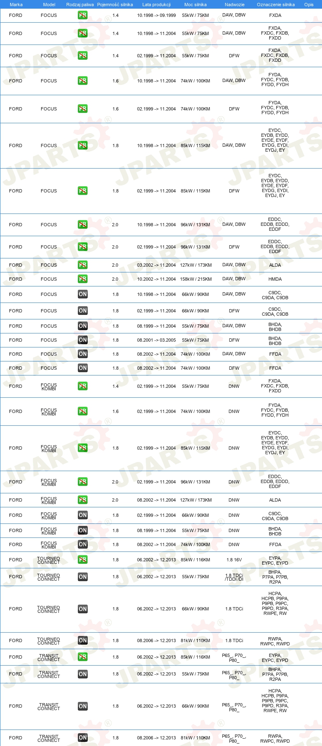This screenshot has width=322, height=746.
Task: Pick the PB icon for Focus 2.0 96kW DFW
Action: point(83,247)
